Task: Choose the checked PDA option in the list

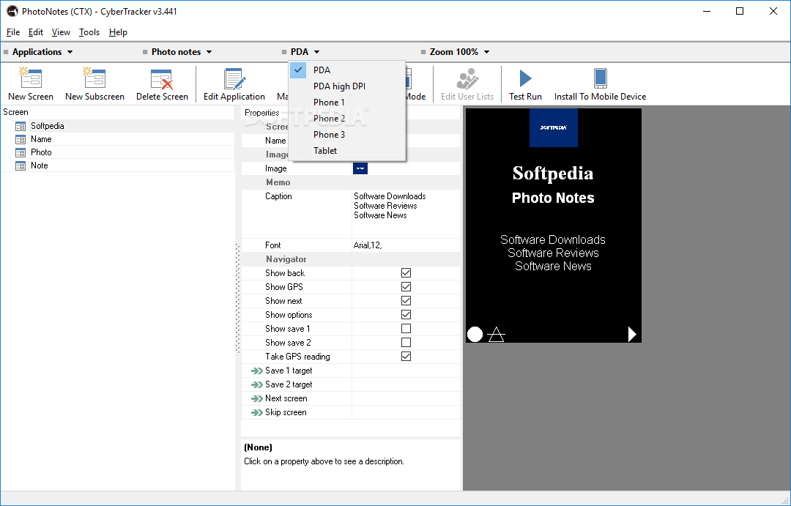Action: (x=347, y=70)
